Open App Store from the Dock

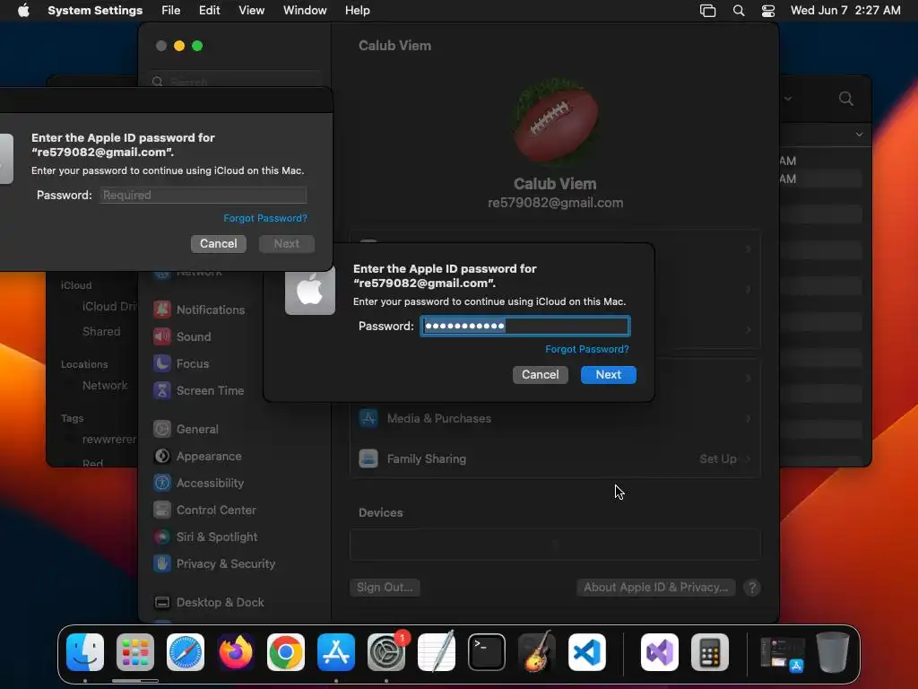pos(336,652)
